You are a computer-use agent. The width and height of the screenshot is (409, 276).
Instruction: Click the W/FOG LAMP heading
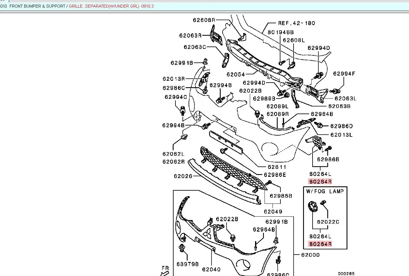(x=325, y=191)
